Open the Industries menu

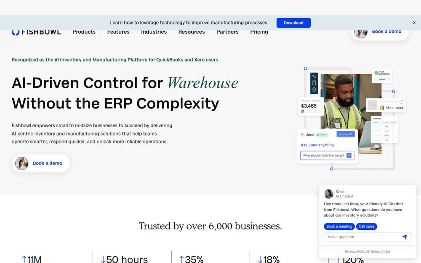click(x=154, y=32)
